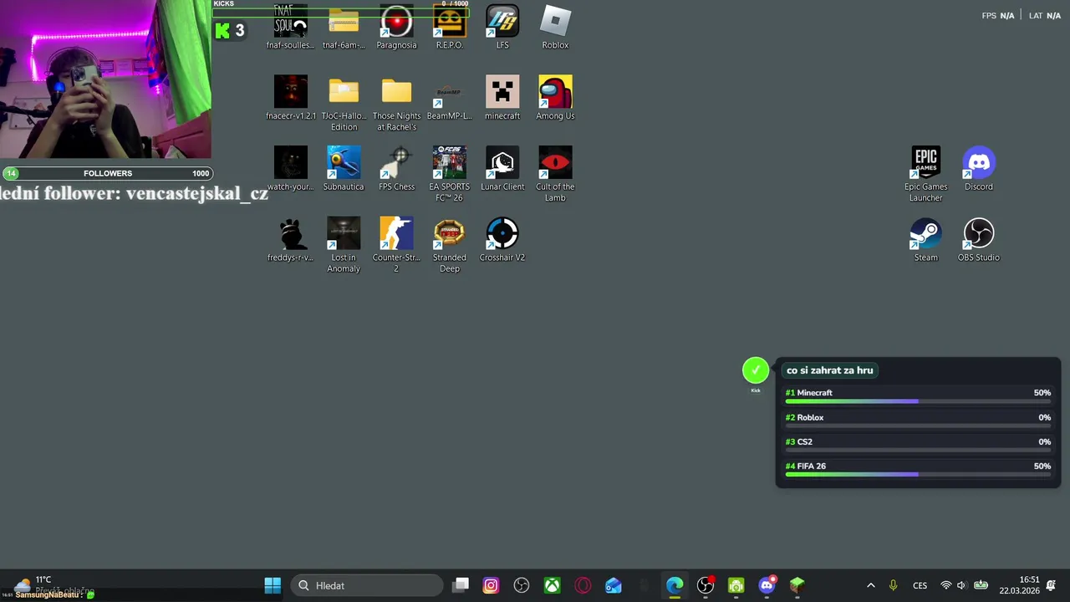Viewport: 1070px width, 602px height.
Task: Open the watch-your... desktop icon
Action: 290,169
